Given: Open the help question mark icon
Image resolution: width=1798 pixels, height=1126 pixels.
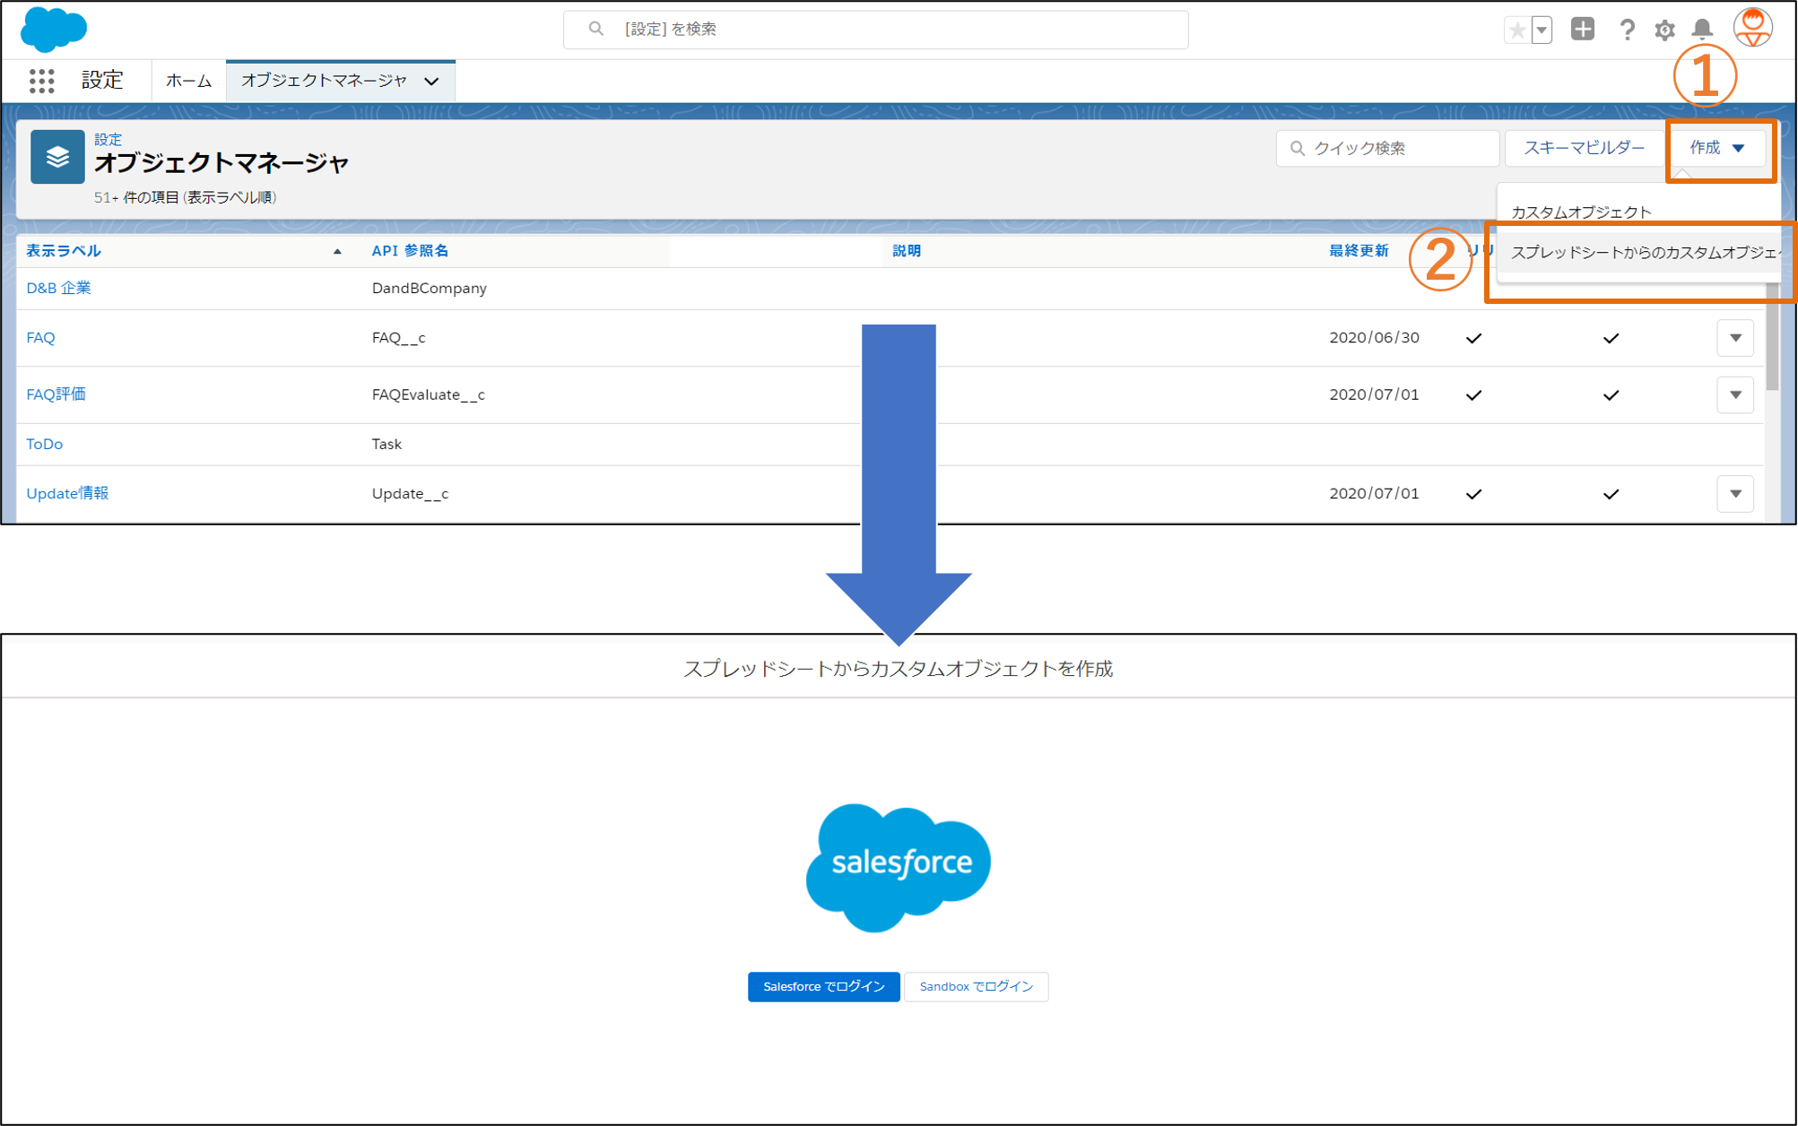Looking at the screenshot, I should click(1627, 30).
